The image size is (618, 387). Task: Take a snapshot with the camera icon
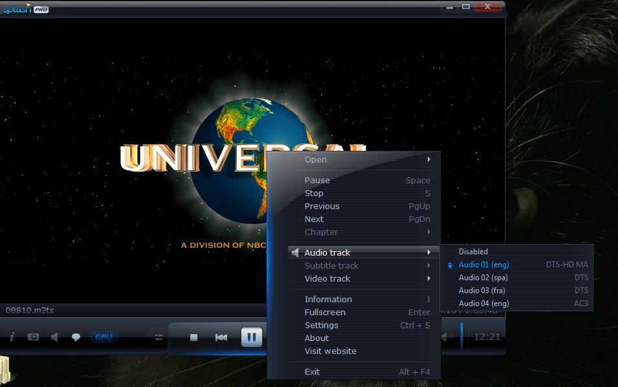33,337
